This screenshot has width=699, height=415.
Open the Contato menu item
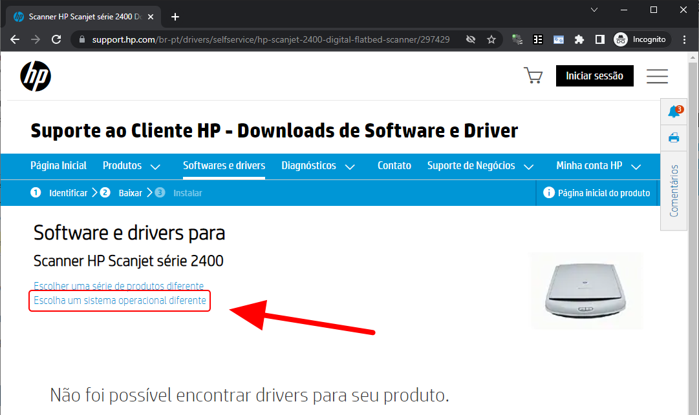[394, 165]
